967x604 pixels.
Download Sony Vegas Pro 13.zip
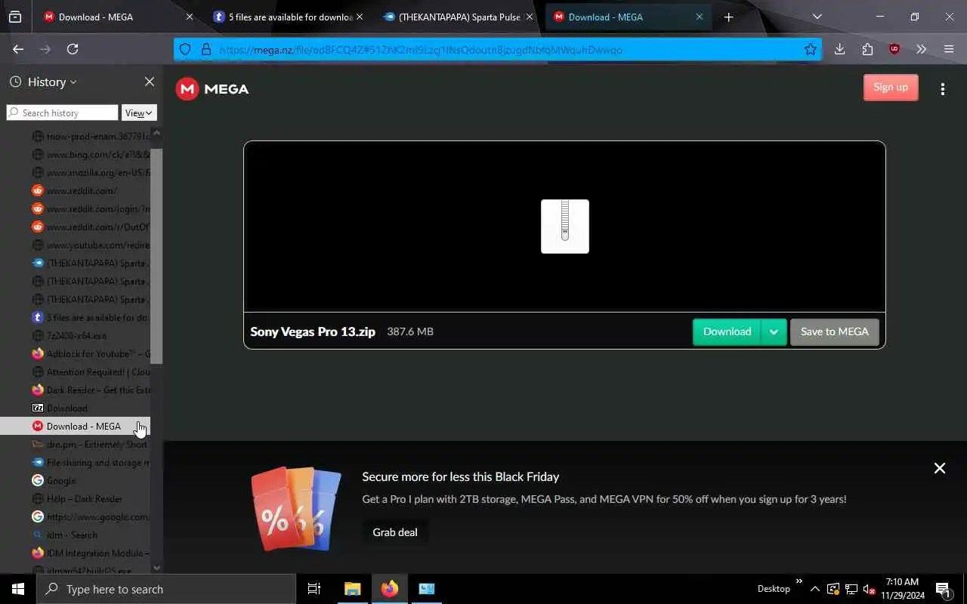(x=727, y=332)
